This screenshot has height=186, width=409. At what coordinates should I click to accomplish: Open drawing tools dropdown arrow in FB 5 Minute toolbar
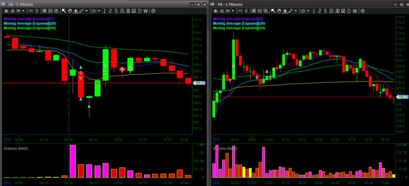tap(86, 11)
